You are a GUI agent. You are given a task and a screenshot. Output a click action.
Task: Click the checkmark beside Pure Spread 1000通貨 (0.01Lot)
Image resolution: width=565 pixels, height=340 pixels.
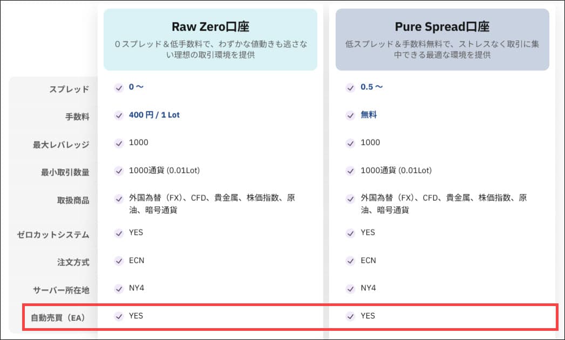(351, 171)
